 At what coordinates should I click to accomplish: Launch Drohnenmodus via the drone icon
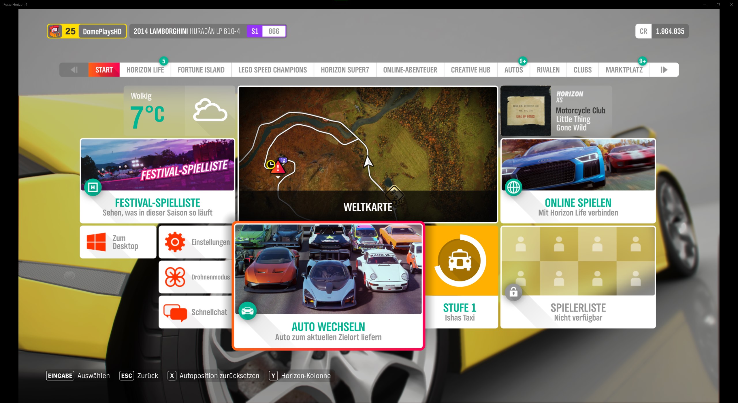pos(175,277)
